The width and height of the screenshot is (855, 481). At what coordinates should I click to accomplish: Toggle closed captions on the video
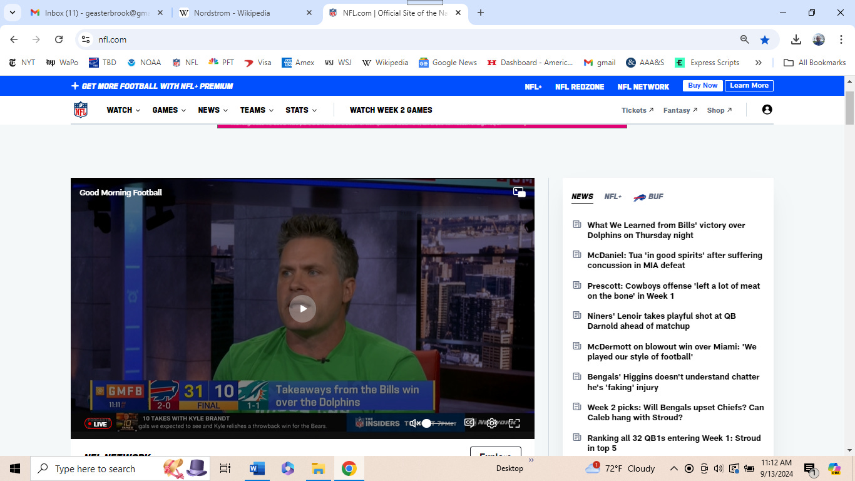[469, 423]
